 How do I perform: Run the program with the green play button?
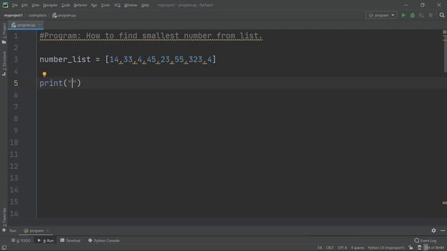(404, 15)
